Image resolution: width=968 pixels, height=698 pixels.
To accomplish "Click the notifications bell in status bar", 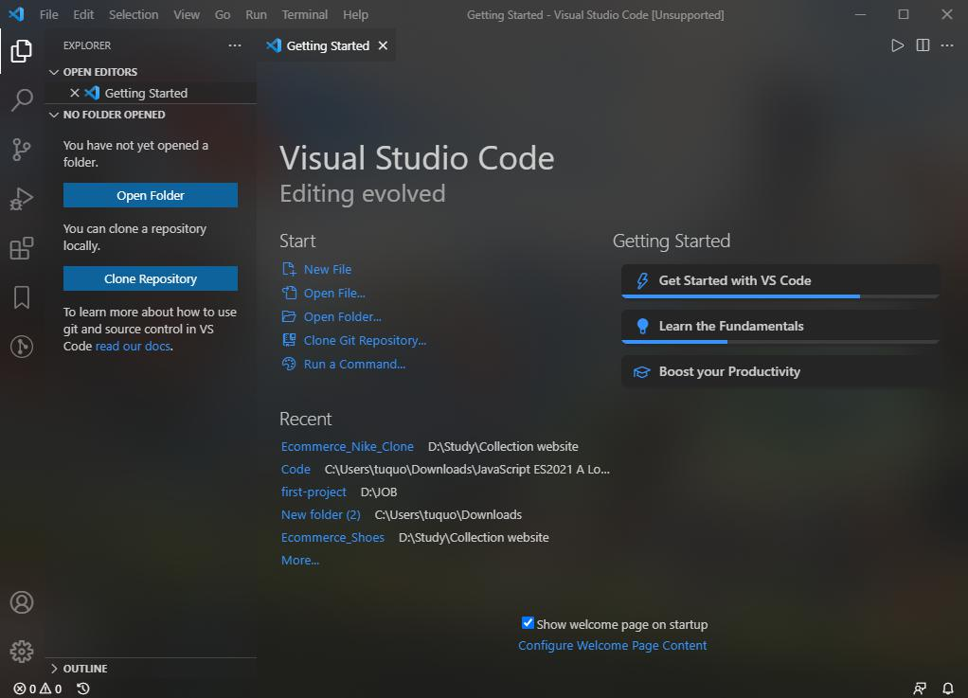I will (947, 689).
